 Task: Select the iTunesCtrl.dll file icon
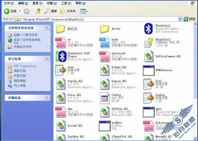pyautogui.click(x=105, y=137)
